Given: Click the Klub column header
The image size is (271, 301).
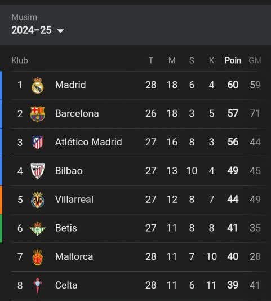Looking at the screenshot, I should click(x=20, y=60).
